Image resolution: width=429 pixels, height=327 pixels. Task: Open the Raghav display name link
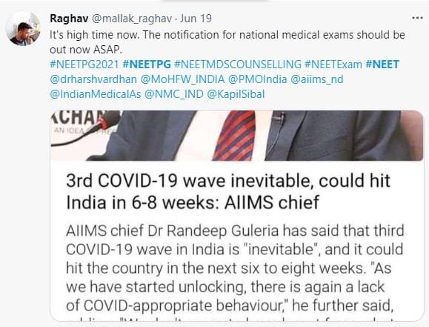point(69,19)
